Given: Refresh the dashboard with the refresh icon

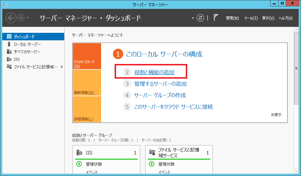Looking at the screenshot, I should point(200,18).
